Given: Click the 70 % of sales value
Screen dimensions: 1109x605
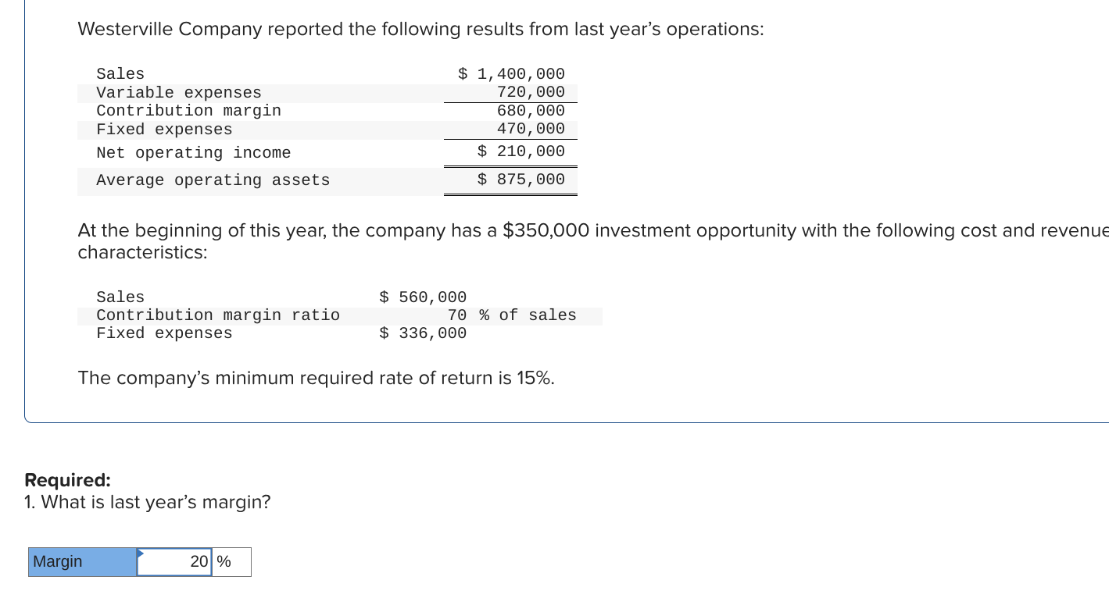Looking at the screenshot, I should (512, 315).
